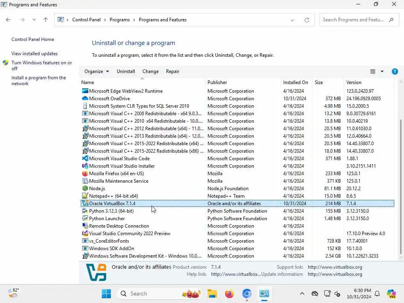This screenshot has width=404, height=303.
Task: Open Turn Windows features on or off
Action: coord(41,65)
